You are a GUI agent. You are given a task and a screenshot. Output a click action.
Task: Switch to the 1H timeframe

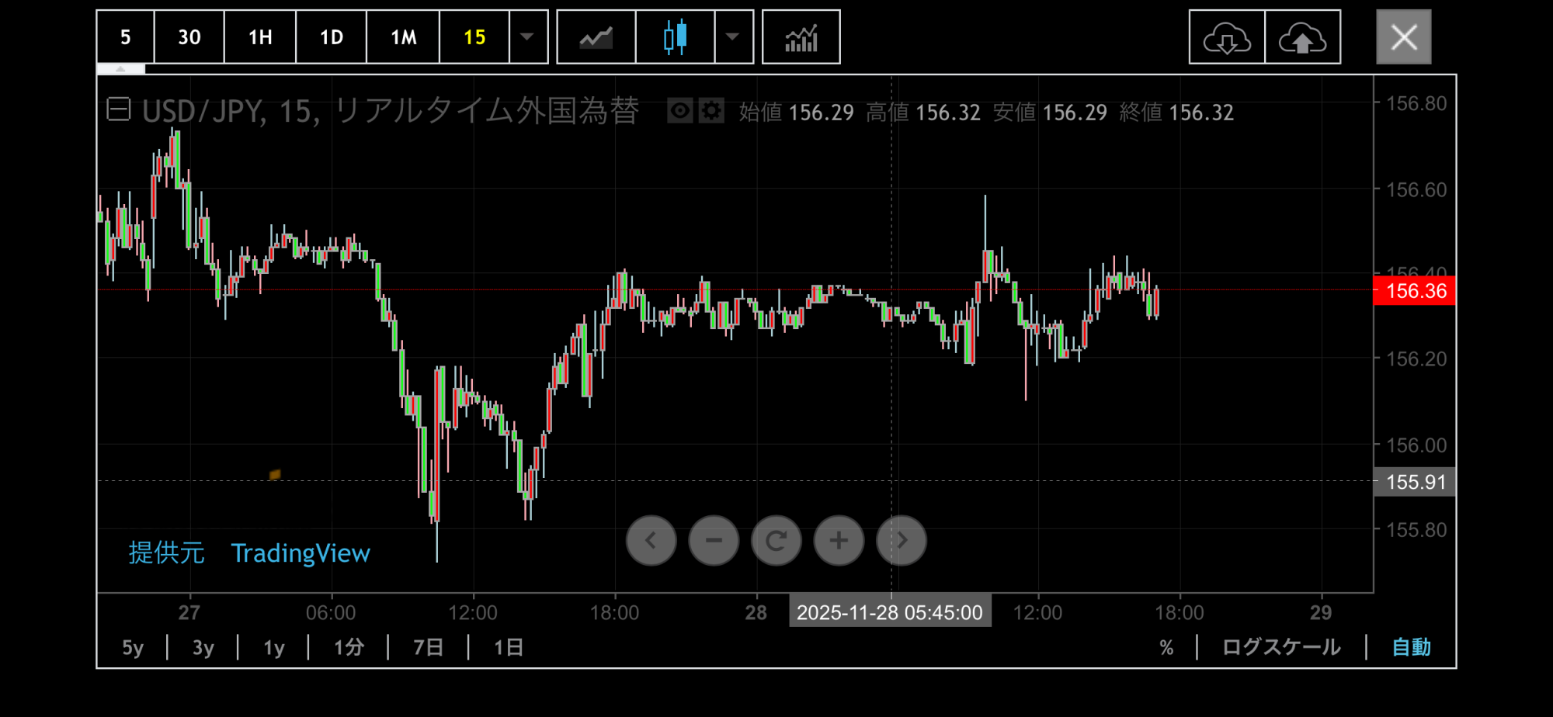(260, 37)
